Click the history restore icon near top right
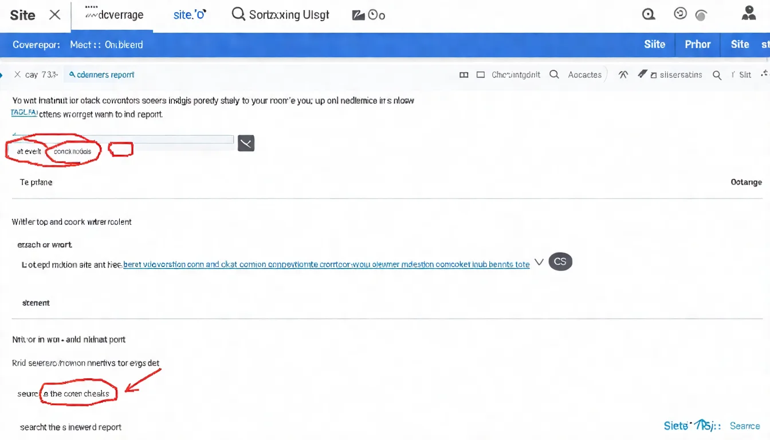 coord(680,13)
